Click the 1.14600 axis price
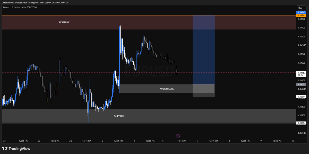This screenshot has height=154, width=309. click(302, 37)
